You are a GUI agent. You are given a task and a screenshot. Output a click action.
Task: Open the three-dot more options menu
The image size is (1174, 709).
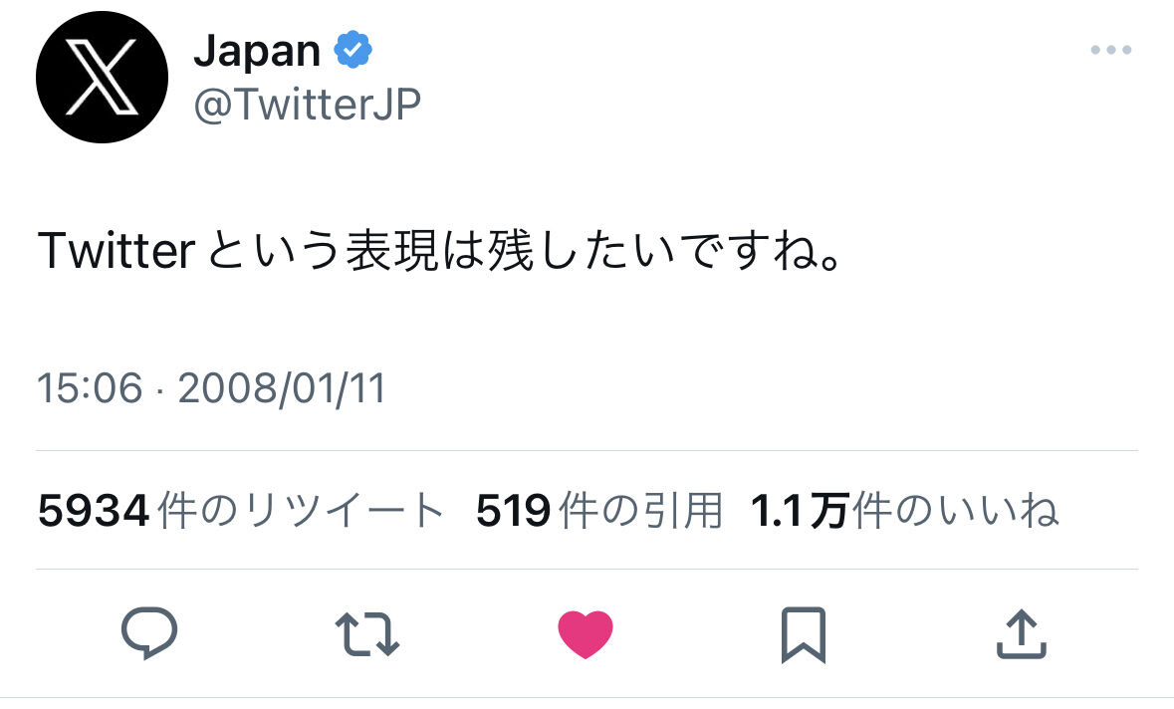coord(1111,50)
